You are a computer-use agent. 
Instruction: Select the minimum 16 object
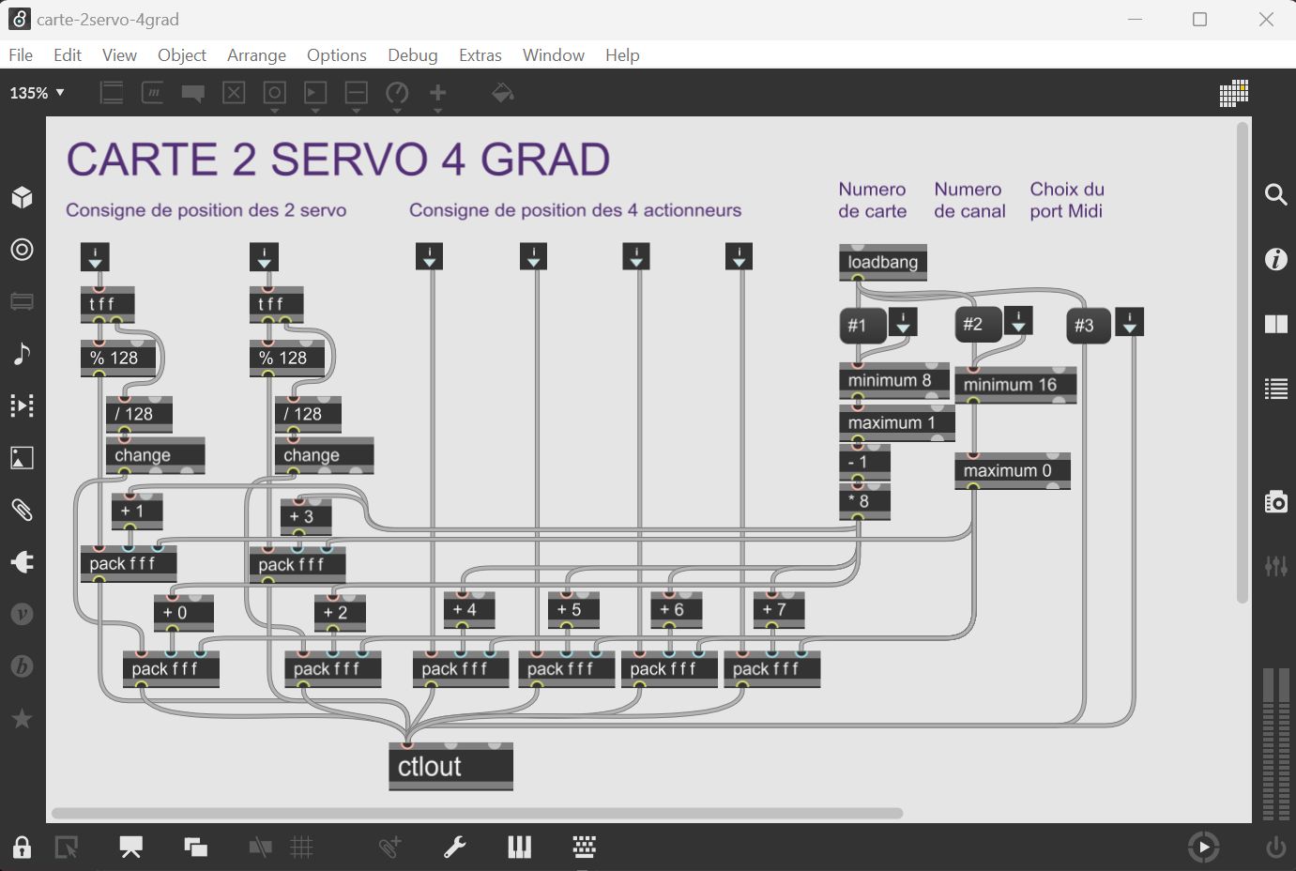click(x=1015, y=385)
